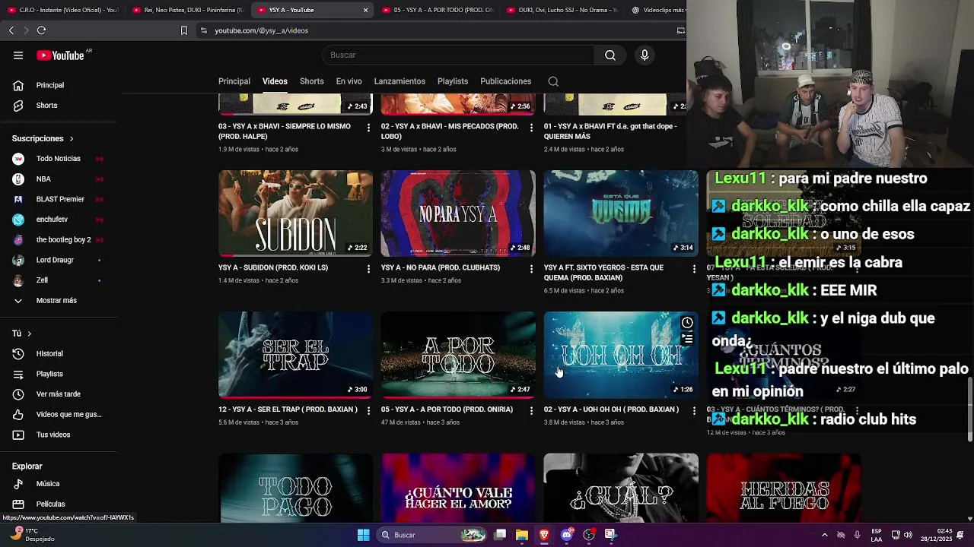This screenshot has height=547, width=974.
Task: Open the channel search magnifier icon
Action: 553,81
